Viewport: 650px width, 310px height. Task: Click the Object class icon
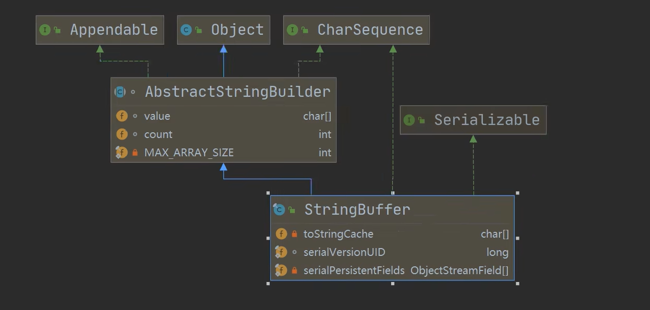click(186, 30)
